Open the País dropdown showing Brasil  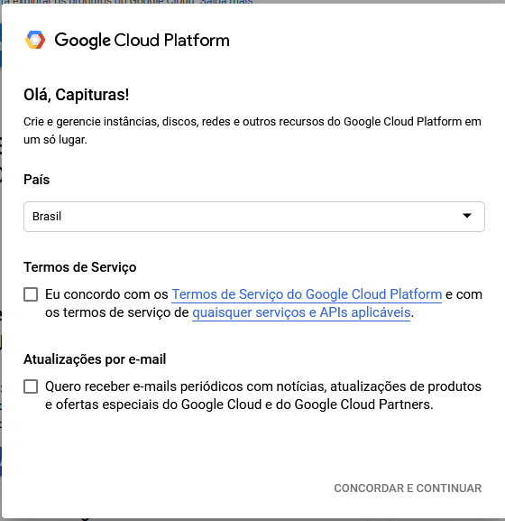pyautogui.click(x=254, y=217)
